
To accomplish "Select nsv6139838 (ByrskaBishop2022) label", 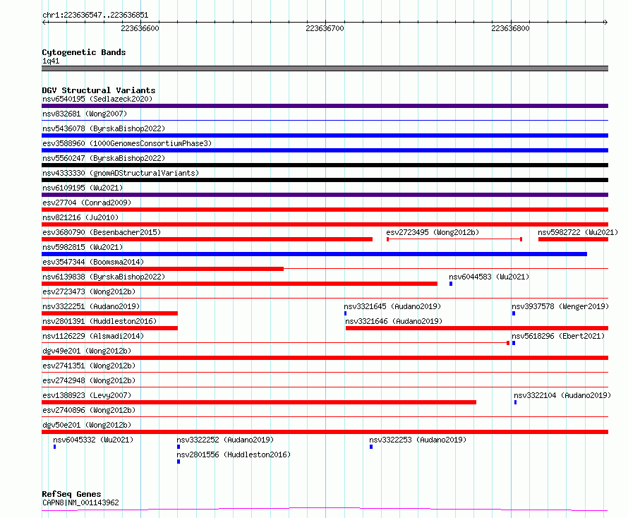I will pos(104,277).
